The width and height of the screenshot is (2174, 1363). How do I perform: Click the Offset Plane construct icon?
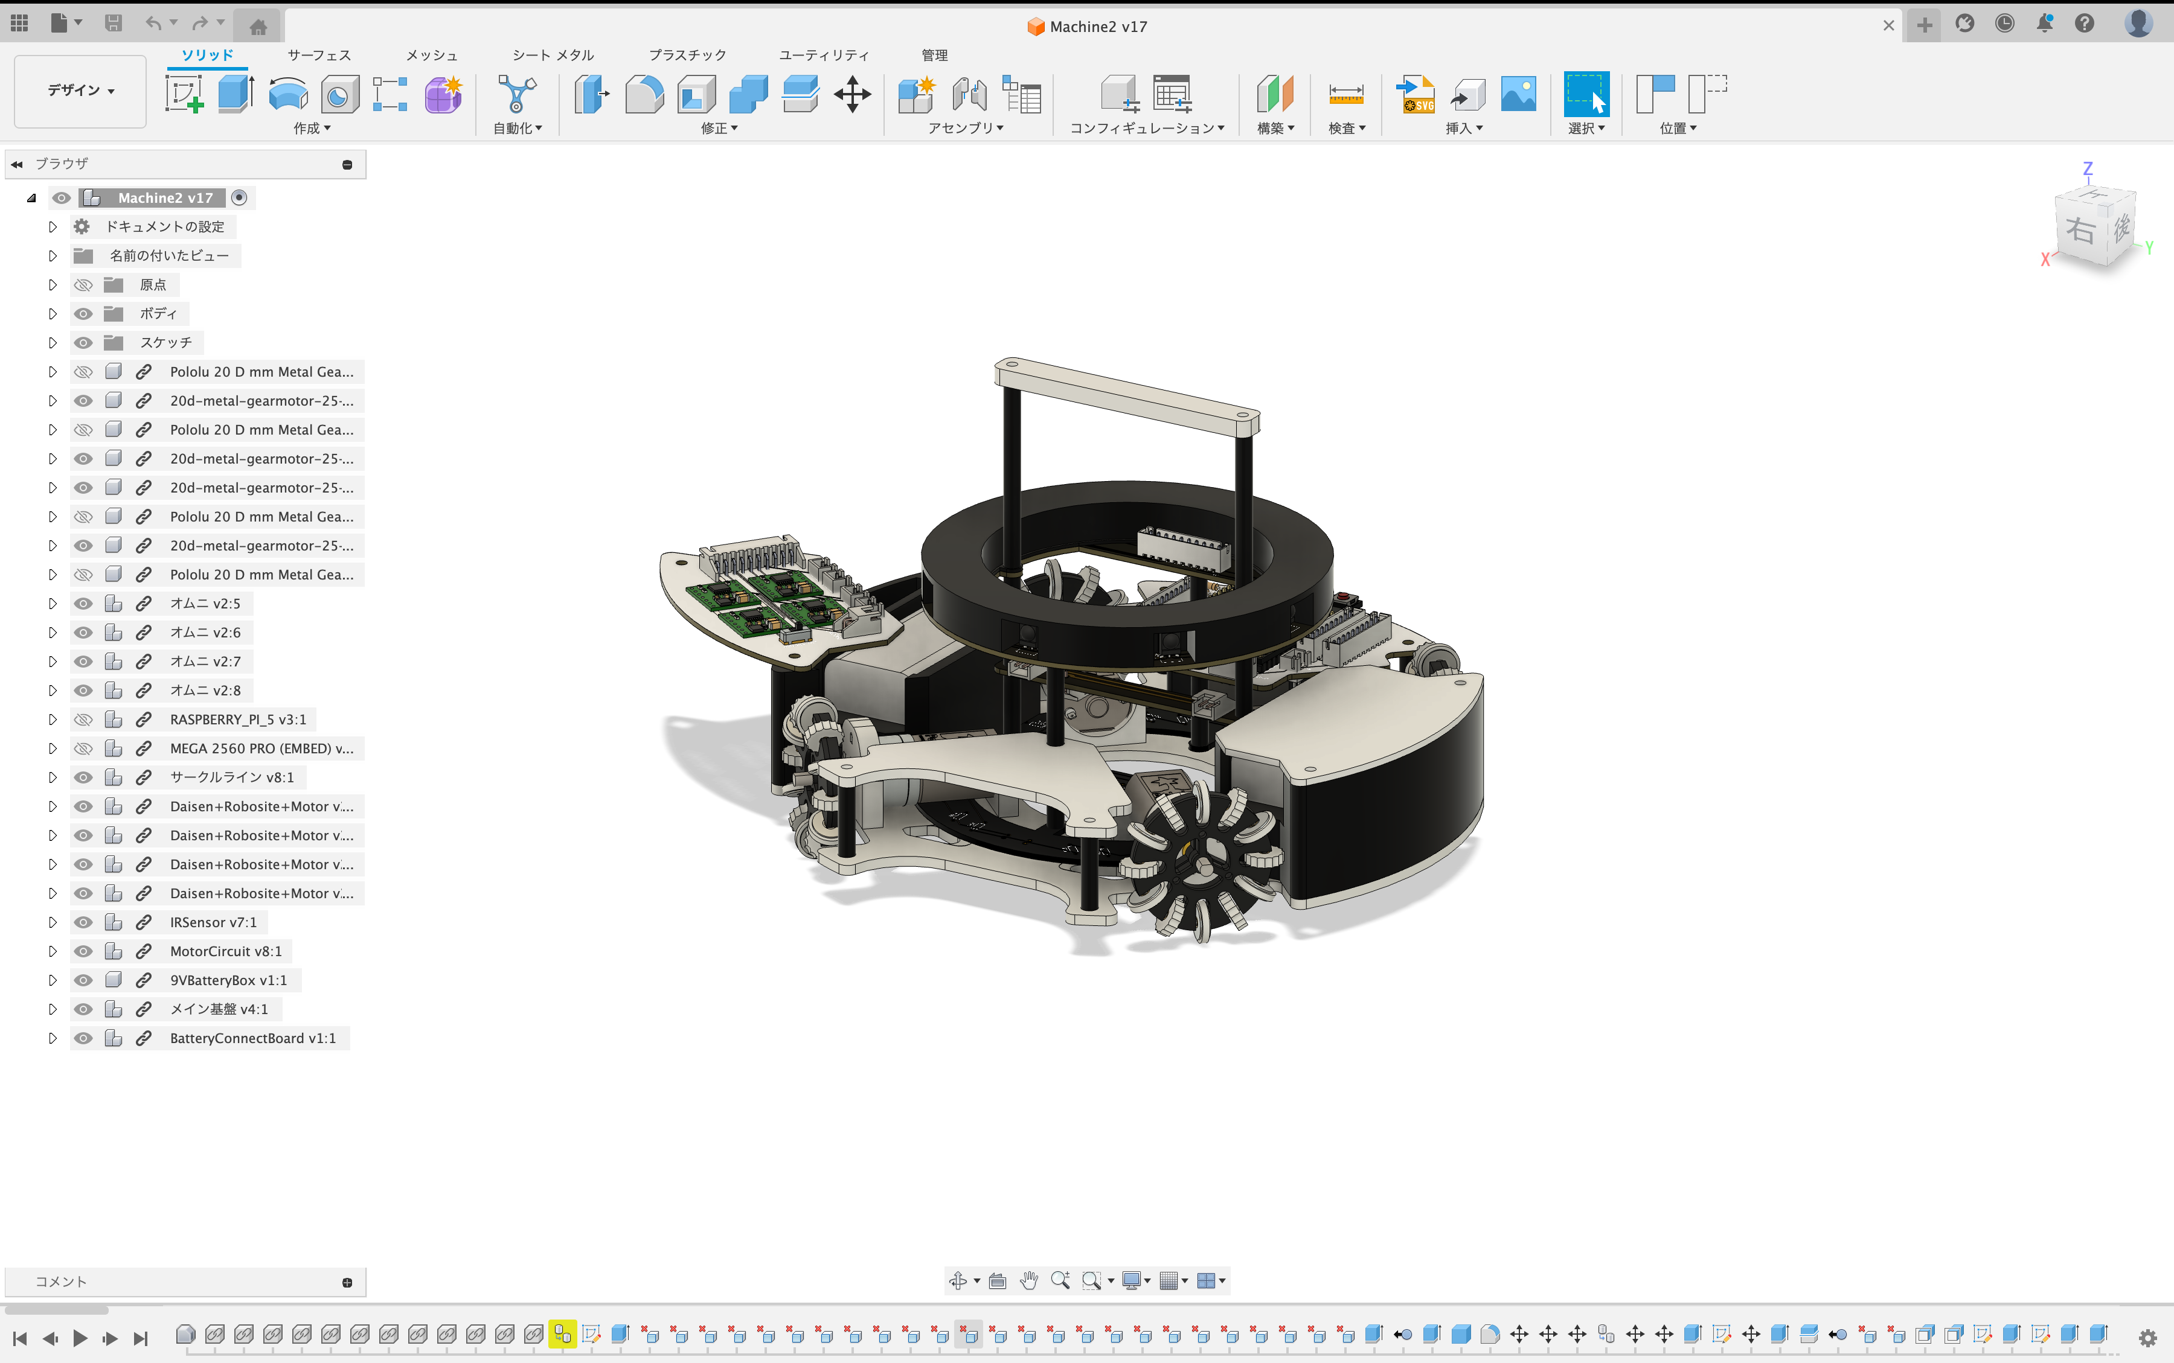[1275, 94]
